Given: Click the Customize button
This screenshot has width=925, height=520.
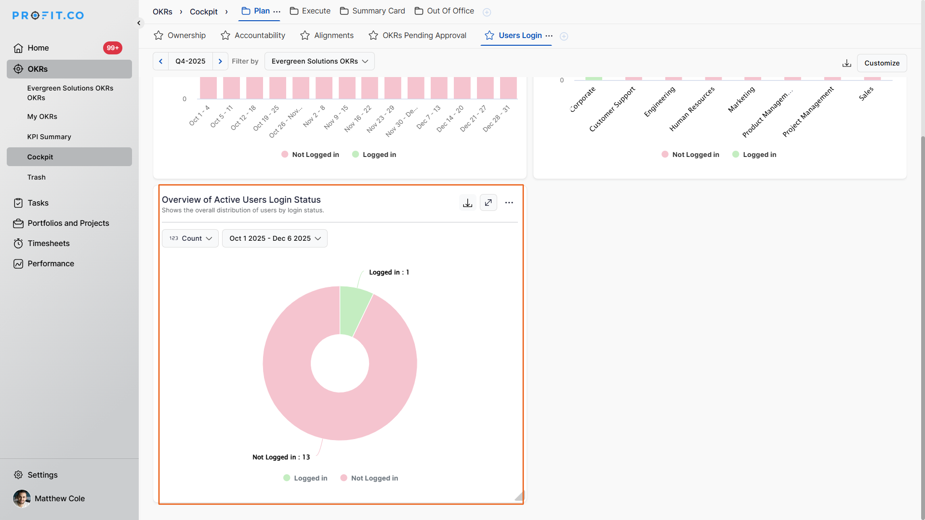Looking at the screenshot, I should pos(882,63).
